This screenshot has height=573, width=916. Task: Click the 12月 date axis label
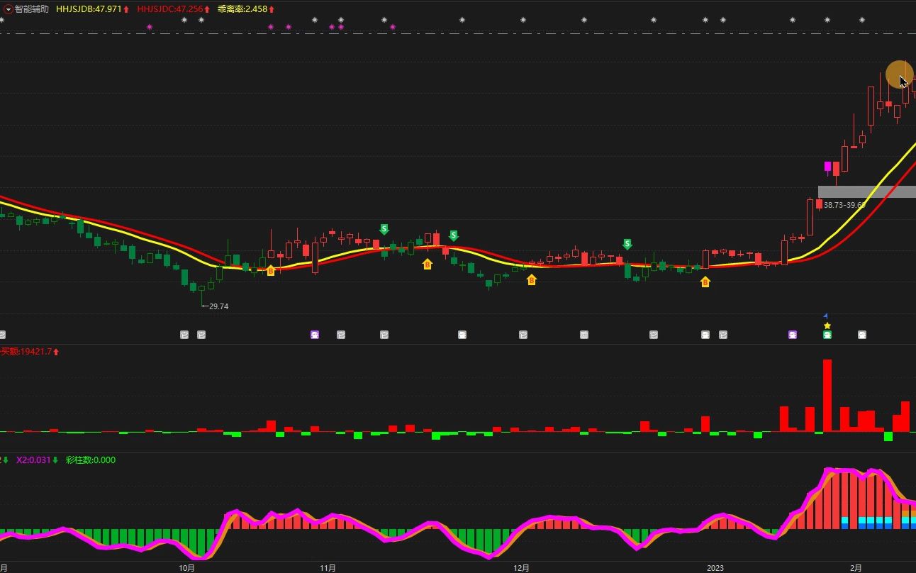pyautogui.click(x=521, y=568)
